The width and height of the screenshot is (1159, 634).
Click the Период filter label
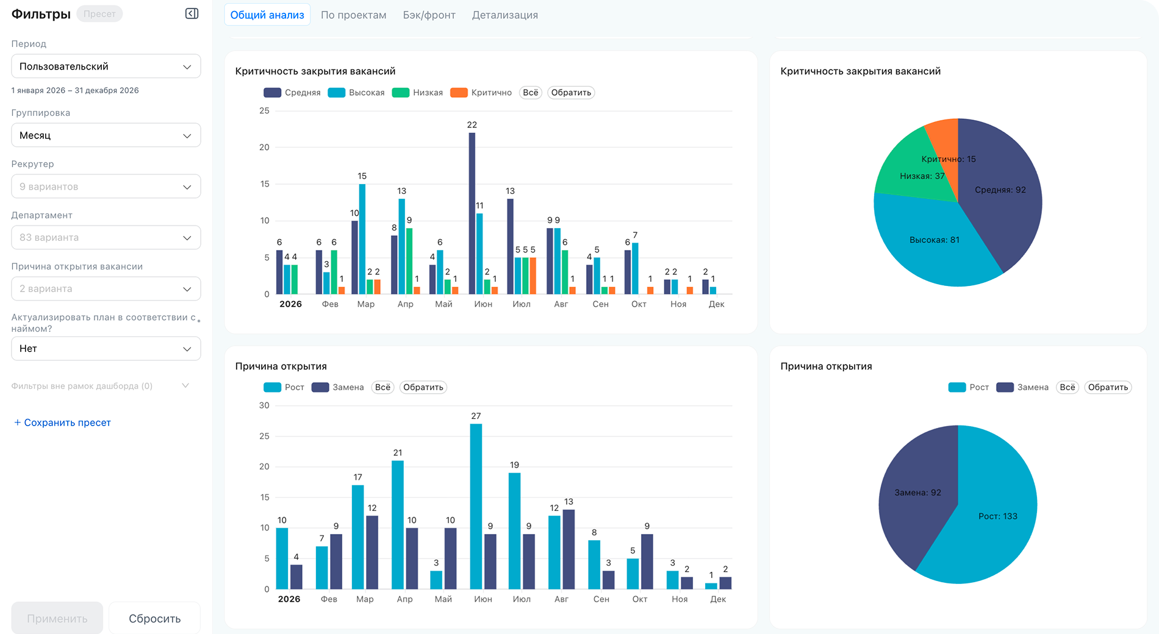point(29,44)
